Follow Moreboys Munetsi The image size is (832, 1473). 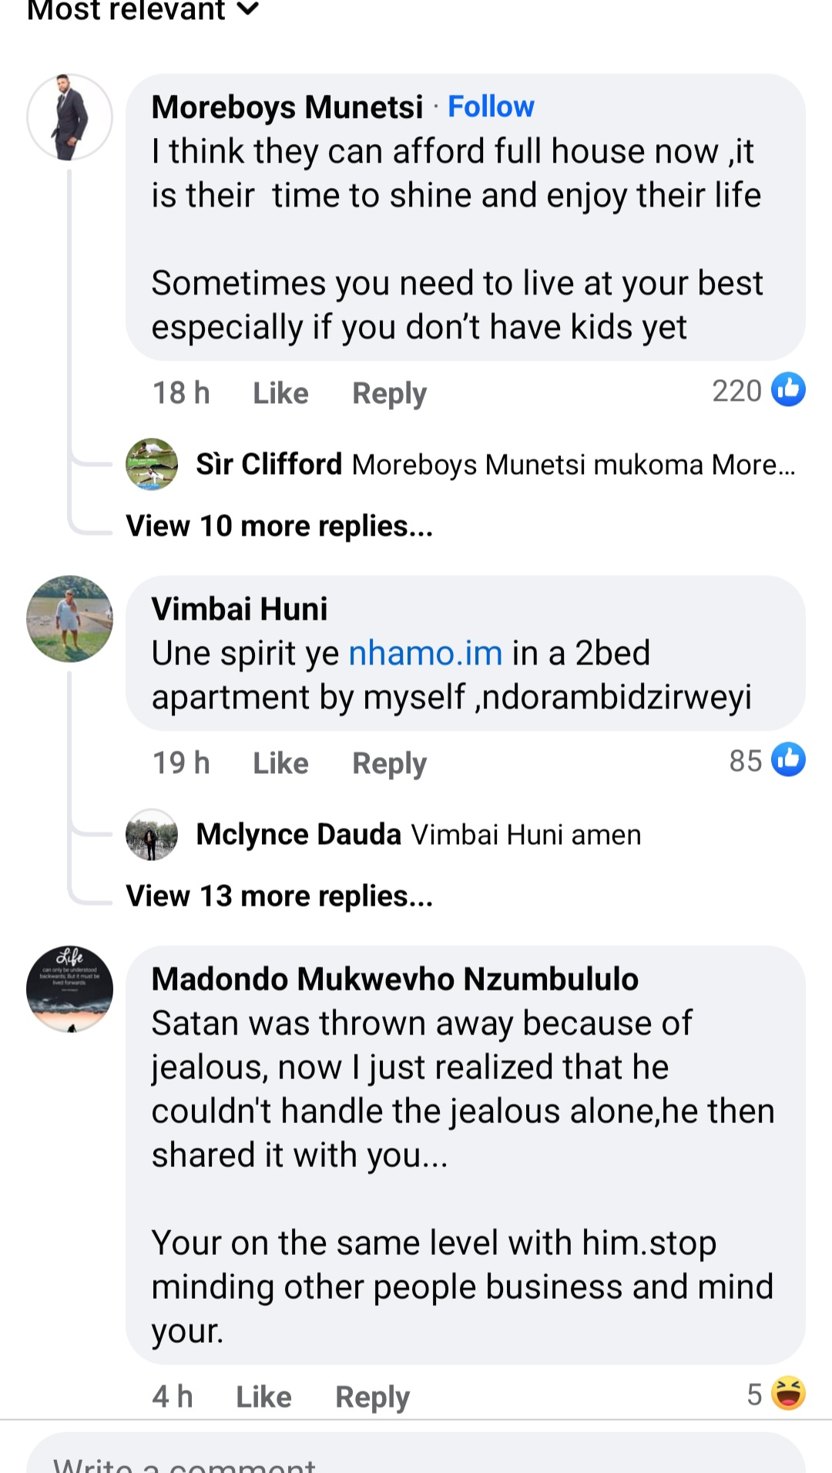click(x=491, y=106)
